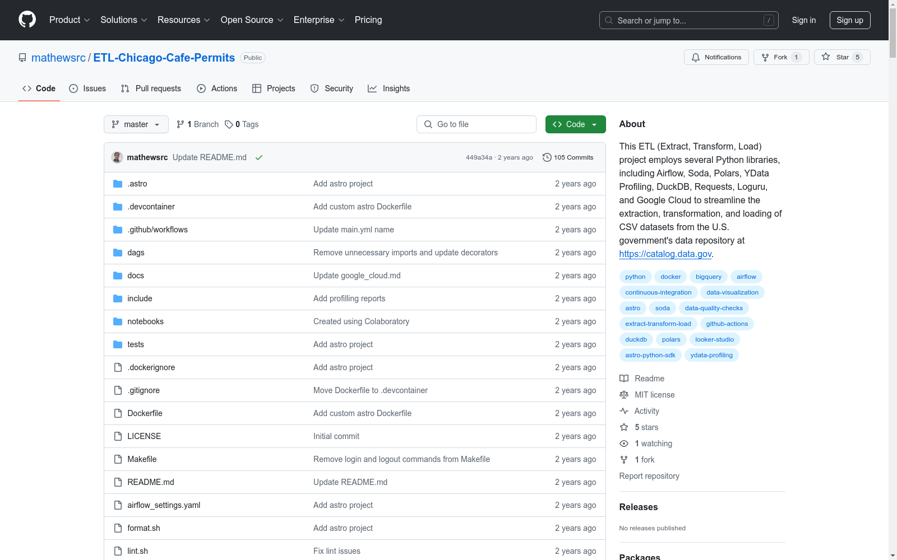Expand the Resources menu

tap(184, 20)
